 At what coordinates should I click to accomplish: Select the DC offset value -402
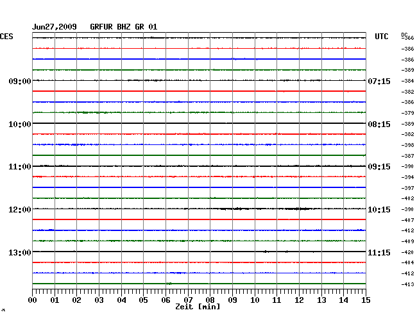[407, 199]
